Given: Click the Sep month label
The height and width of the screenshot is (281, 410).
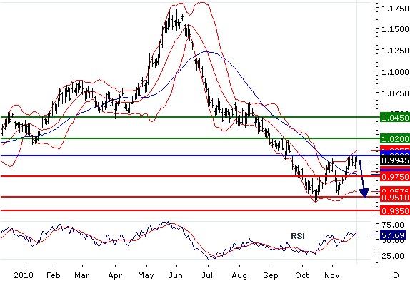Looking at the screenshot, I should (271, 275).
